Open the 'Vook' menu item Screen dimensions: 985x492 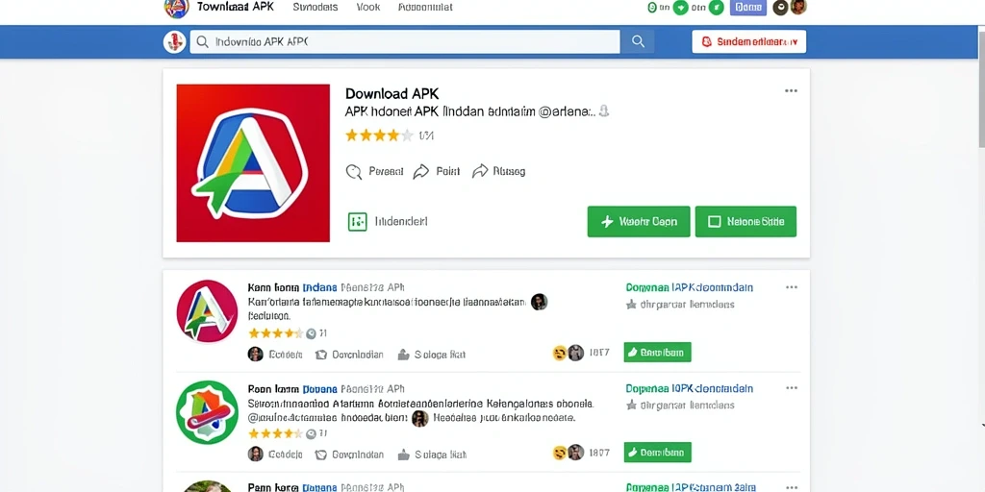click(368, 8)
